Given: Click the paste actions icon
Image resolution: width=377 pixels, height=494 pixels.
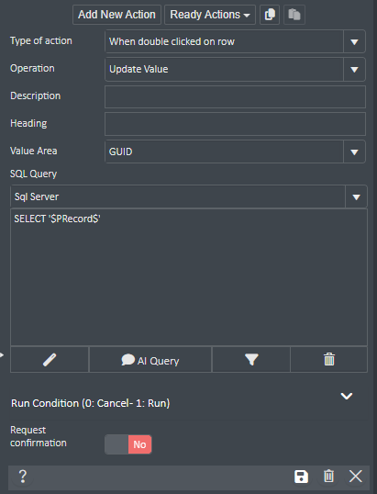Looking at the screenshot, I should [x=294, y=15].
